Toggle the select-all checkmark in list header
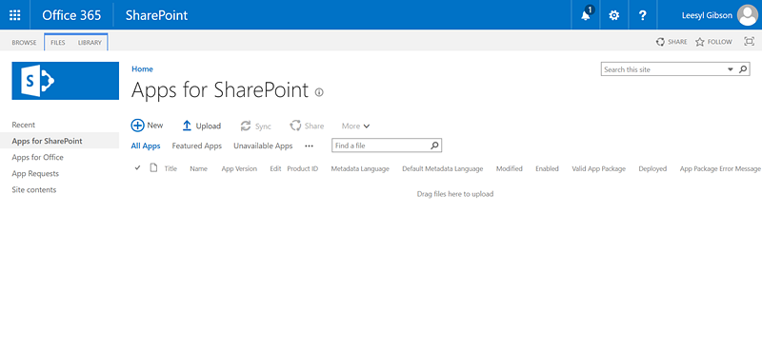This screenshot has height=350, width=762. click(x=137, y=168)
